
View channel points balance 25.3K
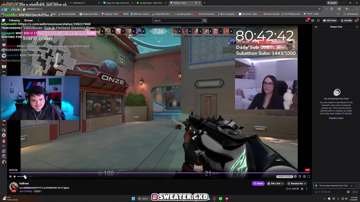tap(326, 192)
